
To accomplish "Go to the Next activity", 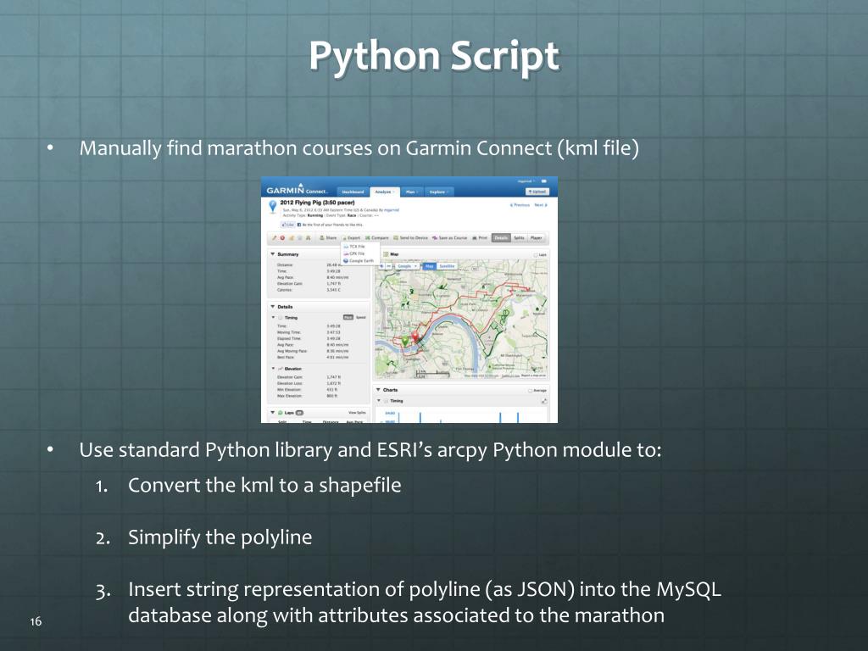I will 541,205.
